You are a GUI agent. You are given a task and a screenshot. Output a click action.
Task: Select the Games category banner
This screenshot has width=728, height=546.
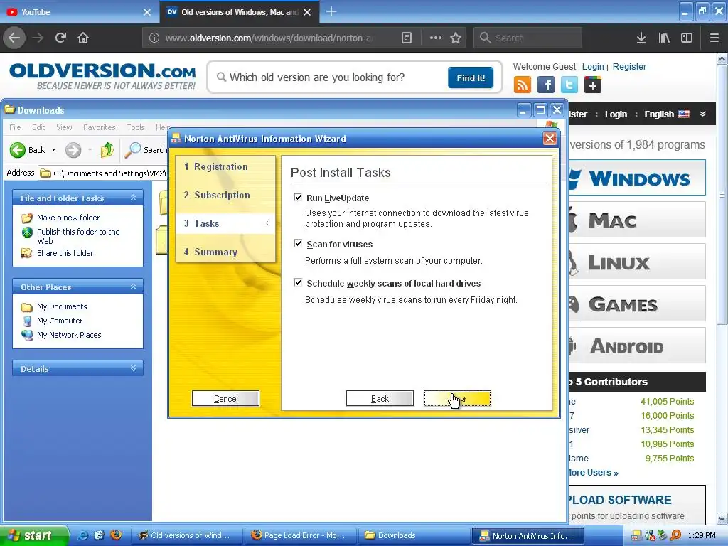pyautogui.click(x=637, y=304)
